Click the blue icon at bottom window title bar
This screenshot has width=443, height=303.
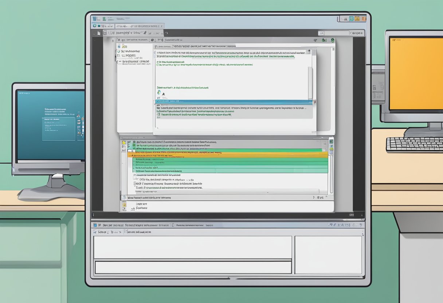[x=95, y=225]
